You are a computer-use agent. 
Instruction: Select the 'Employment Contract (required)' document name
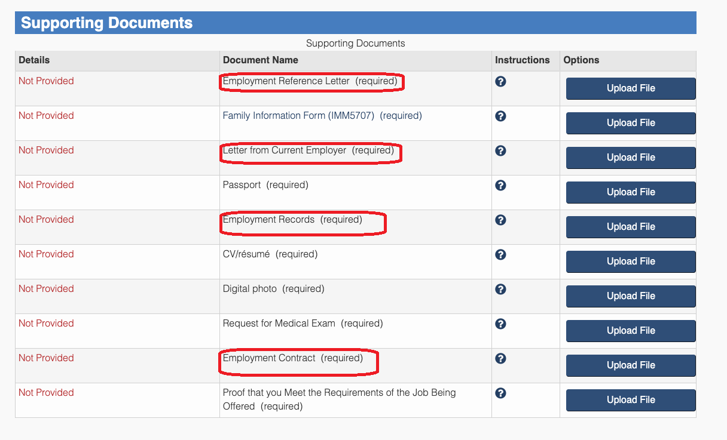(293, 358)
